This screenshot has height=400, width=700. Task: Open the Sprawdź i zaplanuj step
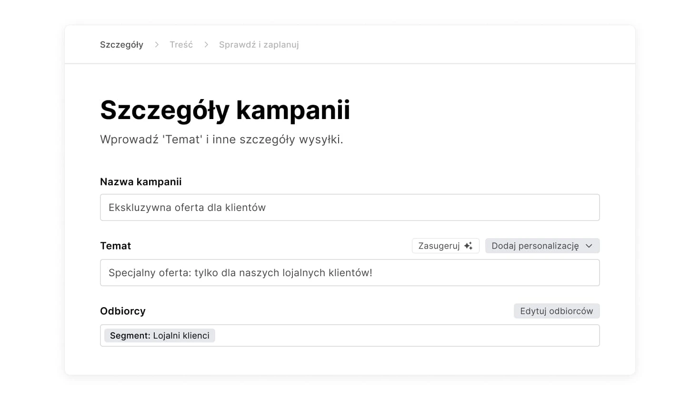pyautogui.click(x=259, y=45)
